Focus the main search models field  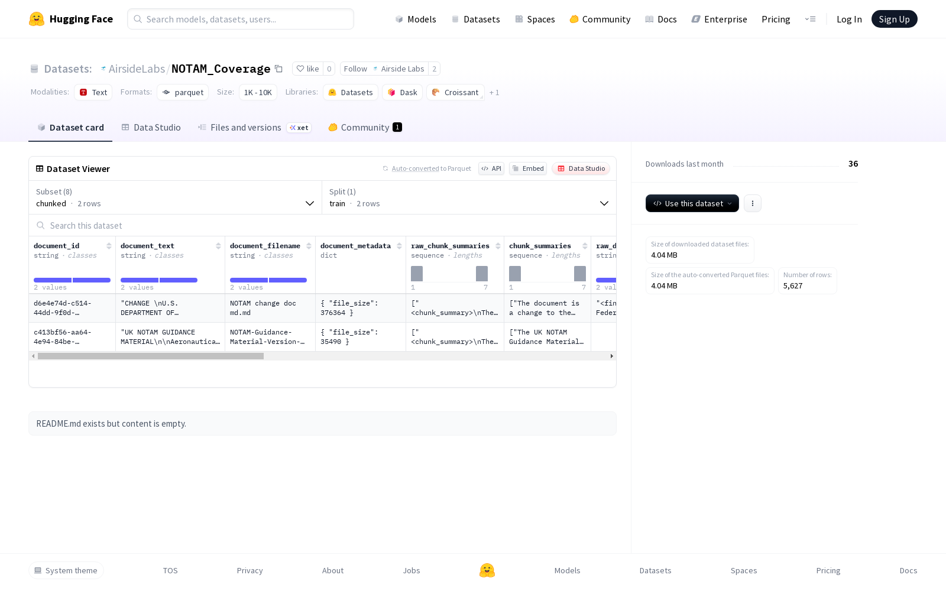(x=241, y=19)
